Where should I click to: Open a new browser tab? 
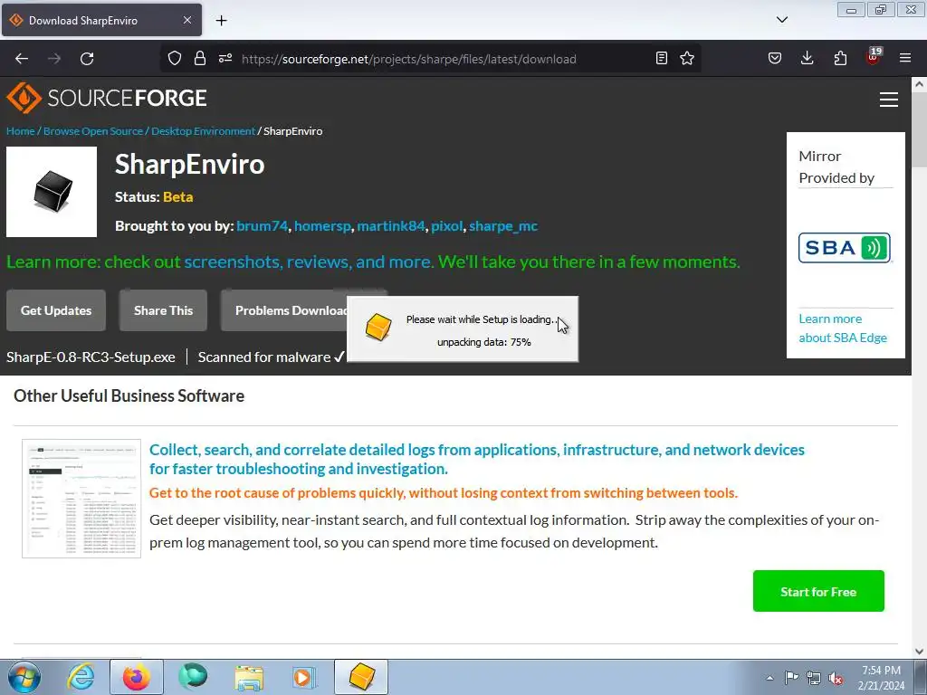[x=221, y=21]
